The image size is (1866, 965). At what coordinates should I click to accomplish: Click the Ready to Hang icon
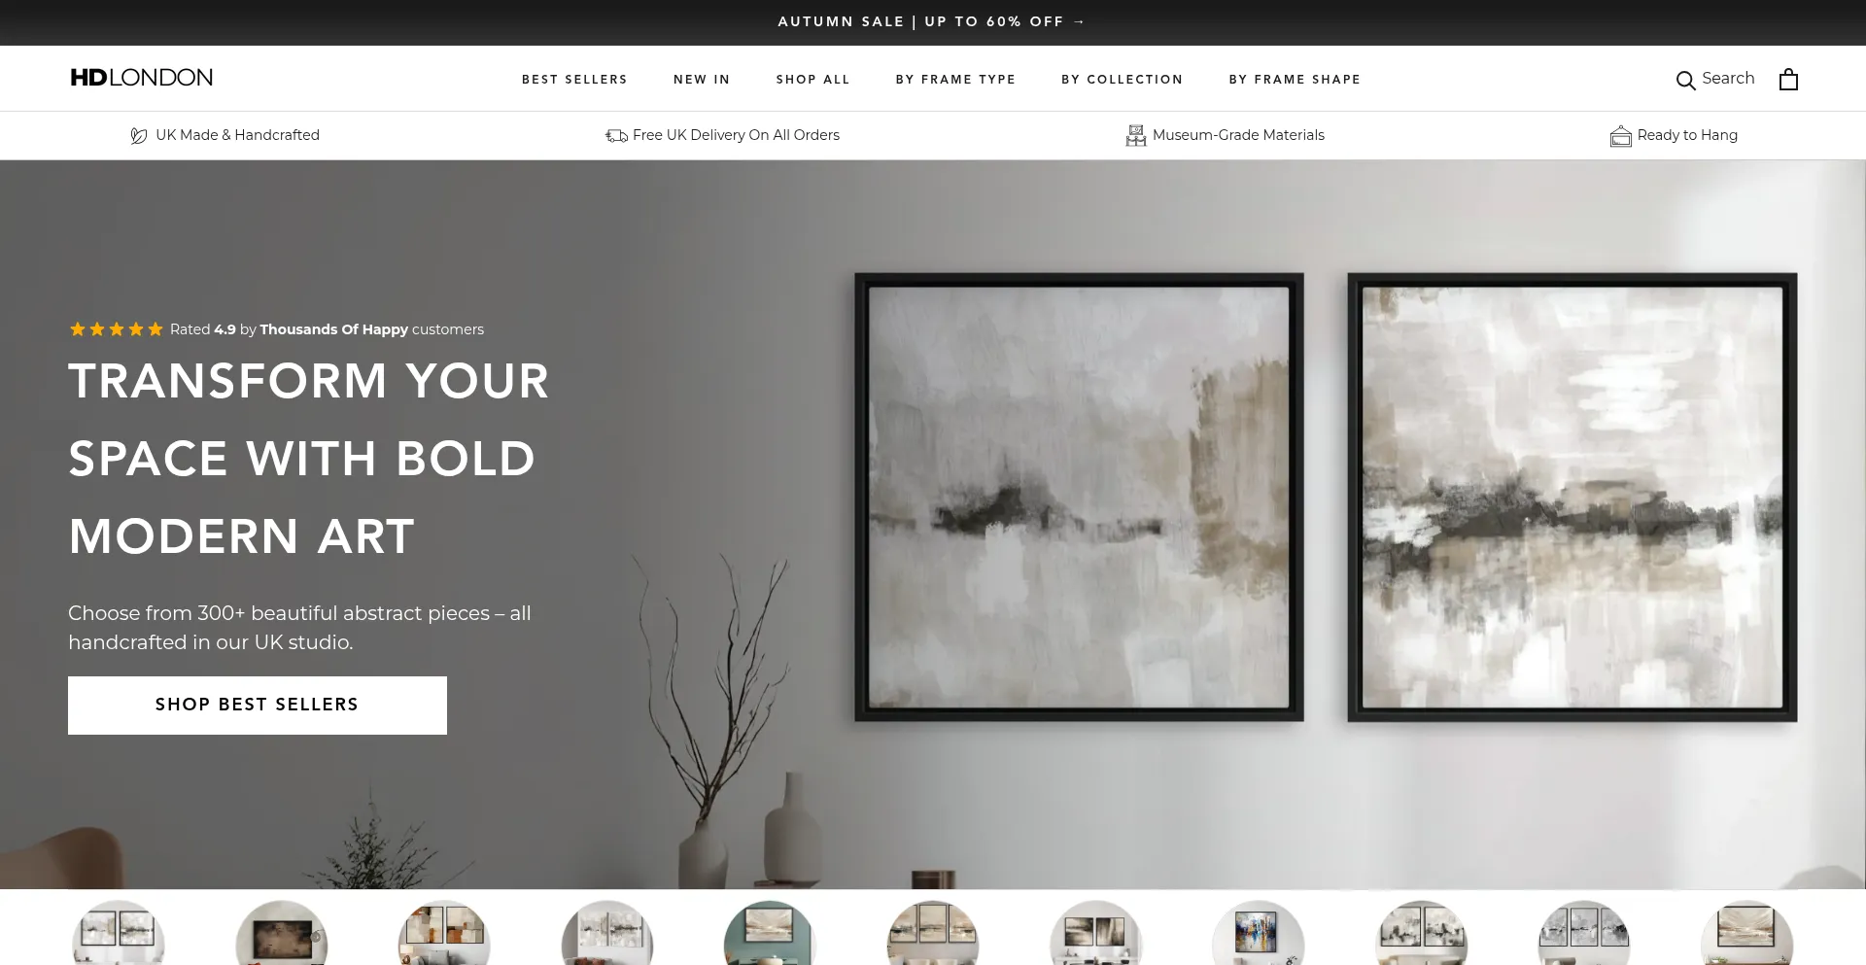(x=1620, y=136)
